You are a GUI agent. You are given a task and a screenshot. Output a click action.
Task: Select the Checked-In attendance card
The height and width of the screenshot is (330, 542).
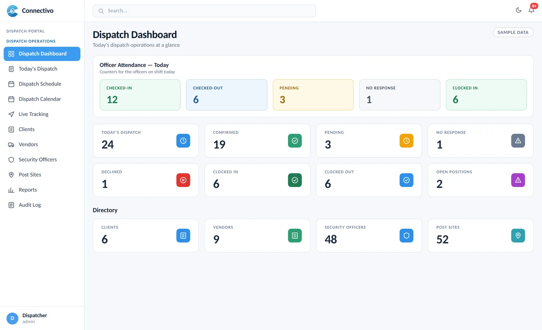[x=140, y=95]
